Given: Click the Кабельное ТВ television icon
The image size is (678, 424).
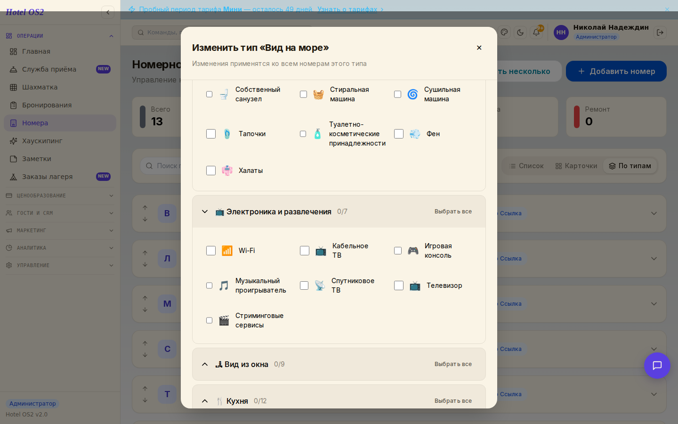Looking at the screenshot, I should (321, 251).
